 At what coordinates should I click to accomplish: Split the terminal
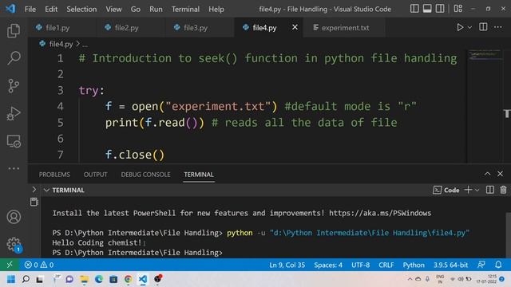489,190
